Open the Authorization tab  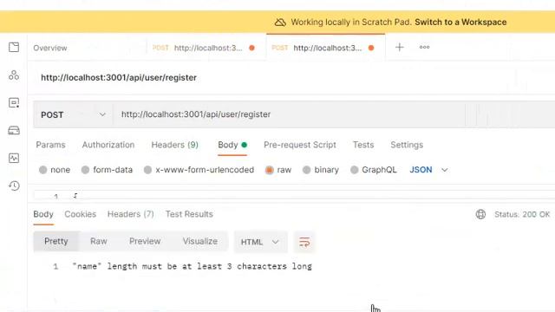[x=108, y=145]
